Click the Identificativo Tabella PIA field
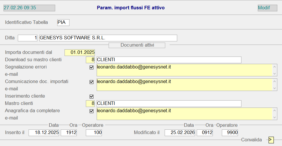Viewport: 282px width, 146px height. pyautogui.click(x=63, y=22)
